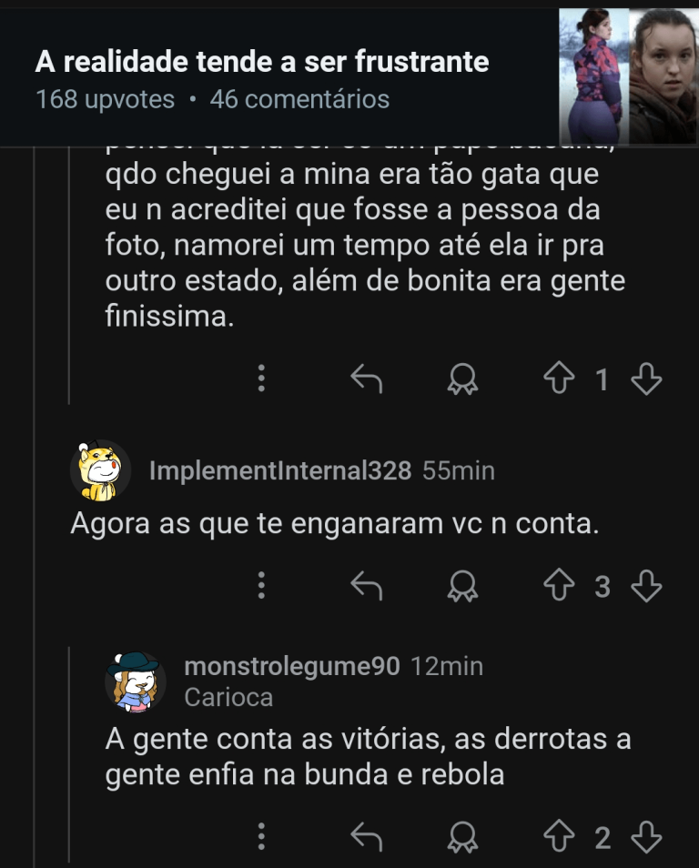The height and width of the screenshot is (868, 699).
Task: Open overflow menu on the top comment
Action: pos(261,379)
